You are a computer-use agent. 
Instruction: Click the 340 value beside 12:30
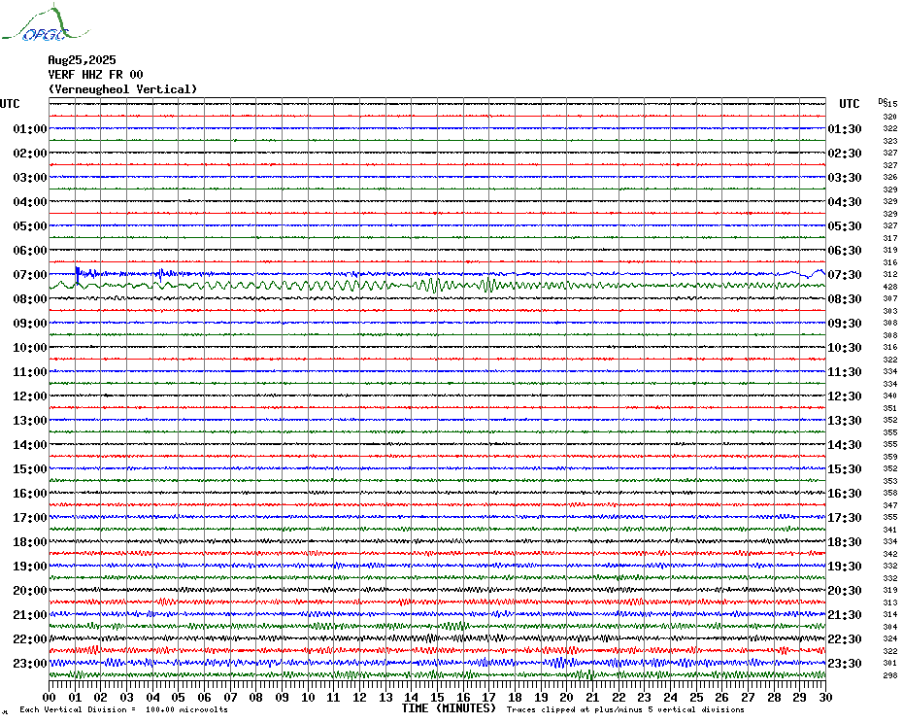pos(890,396)
